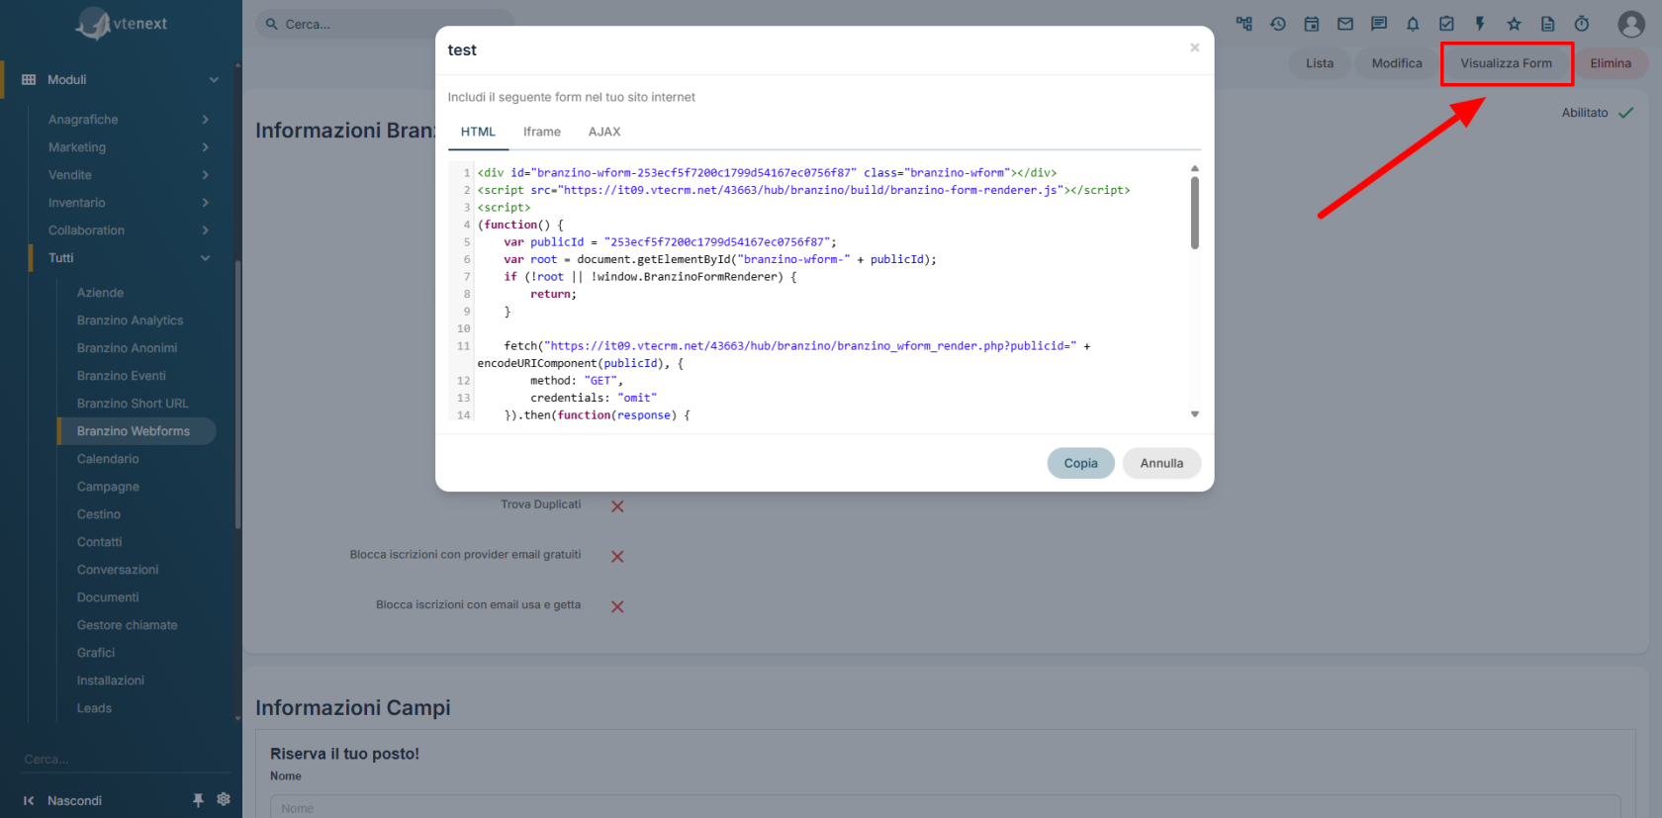The width and height of the screenshot is (1662, 818).
Task: Toggle the Trova Duplicati red X indicator
Action: click(617, 506)
